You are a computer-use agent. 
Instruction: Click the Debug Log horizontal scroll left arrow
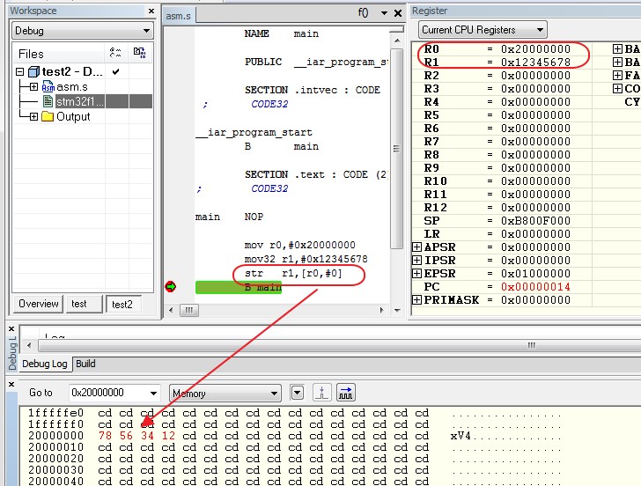click(x=29, y=345)
